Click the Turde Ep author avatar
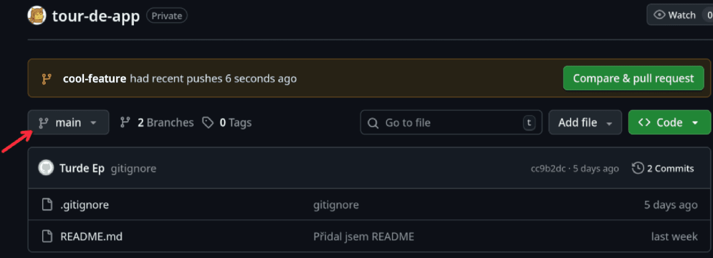This screenshot has height=258, width=713. point(46,168)
